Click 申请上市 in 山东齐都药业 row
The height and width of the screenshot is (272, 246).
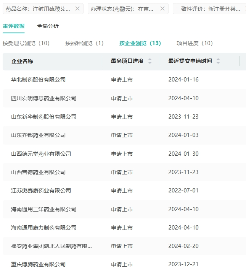point(122,135)
